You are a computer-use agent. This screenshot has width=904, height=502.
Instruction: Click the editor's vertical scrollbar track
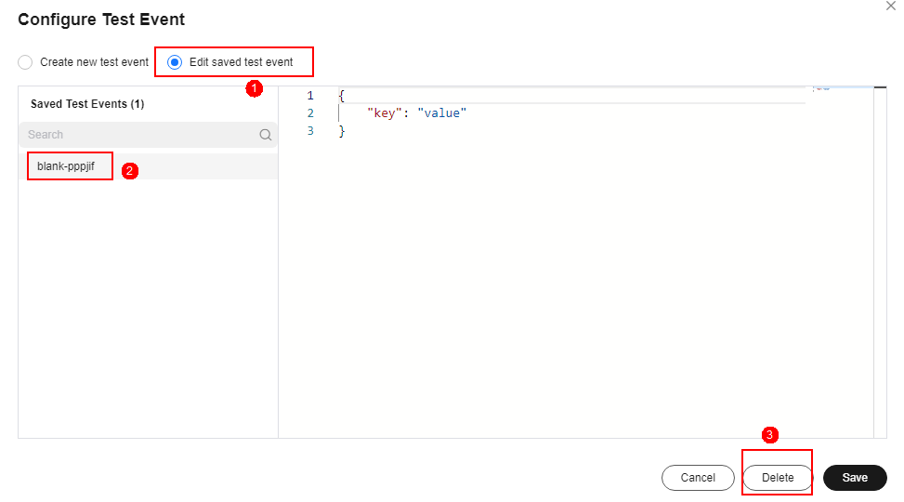(x=880, y=262)
